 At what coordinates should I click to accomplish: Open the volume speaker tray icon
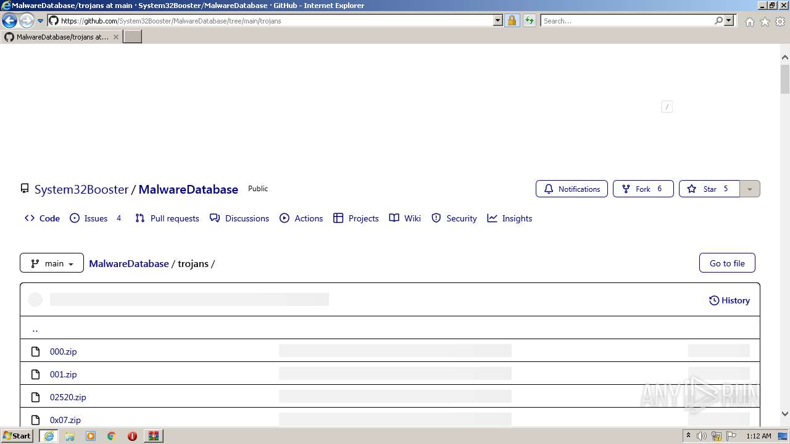(x=702, y=436)
